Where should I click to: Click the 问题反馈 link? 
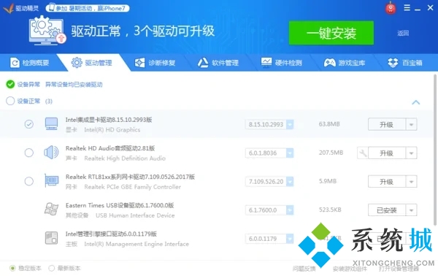tap(304, 269)
